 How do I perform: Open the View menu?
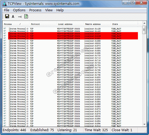[x=49, y=10]
